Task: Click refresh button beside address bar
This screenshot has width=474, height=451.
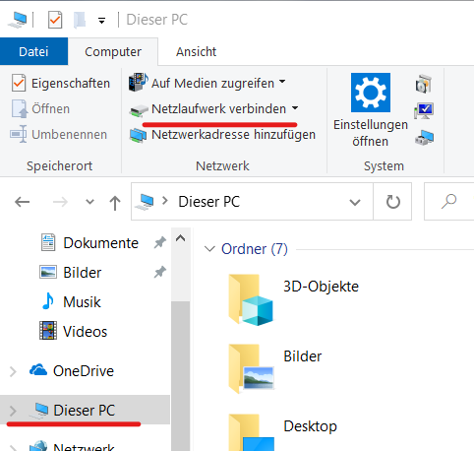Action: [392, 202]
